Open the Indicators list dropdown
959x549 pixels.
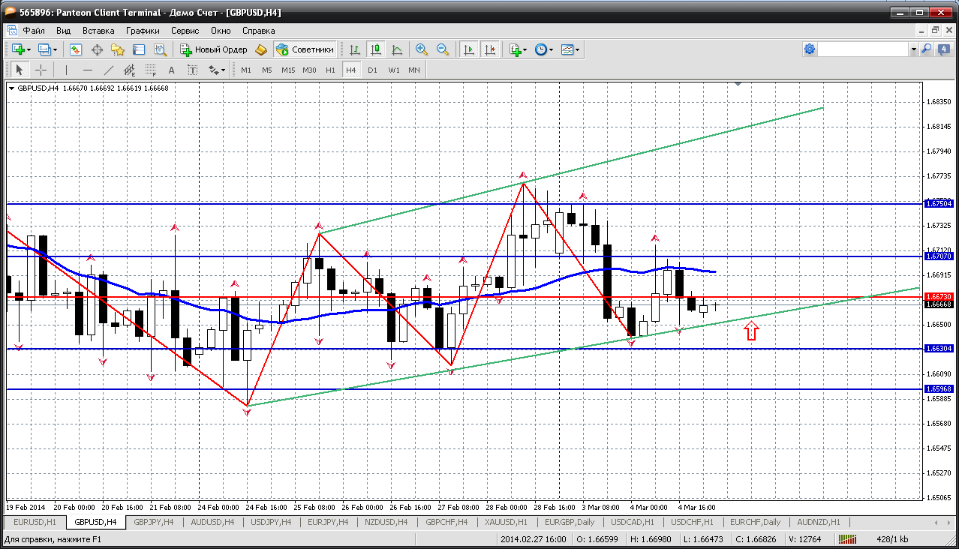[x=518, y=49]
